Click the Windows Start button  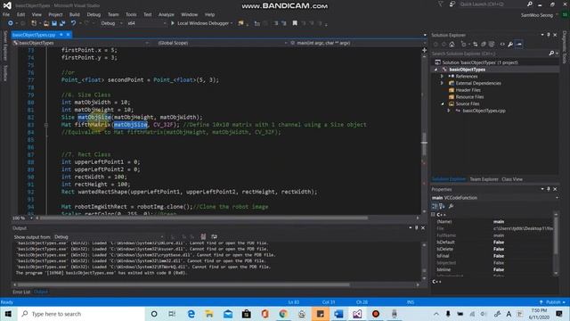tap(8, 314)
